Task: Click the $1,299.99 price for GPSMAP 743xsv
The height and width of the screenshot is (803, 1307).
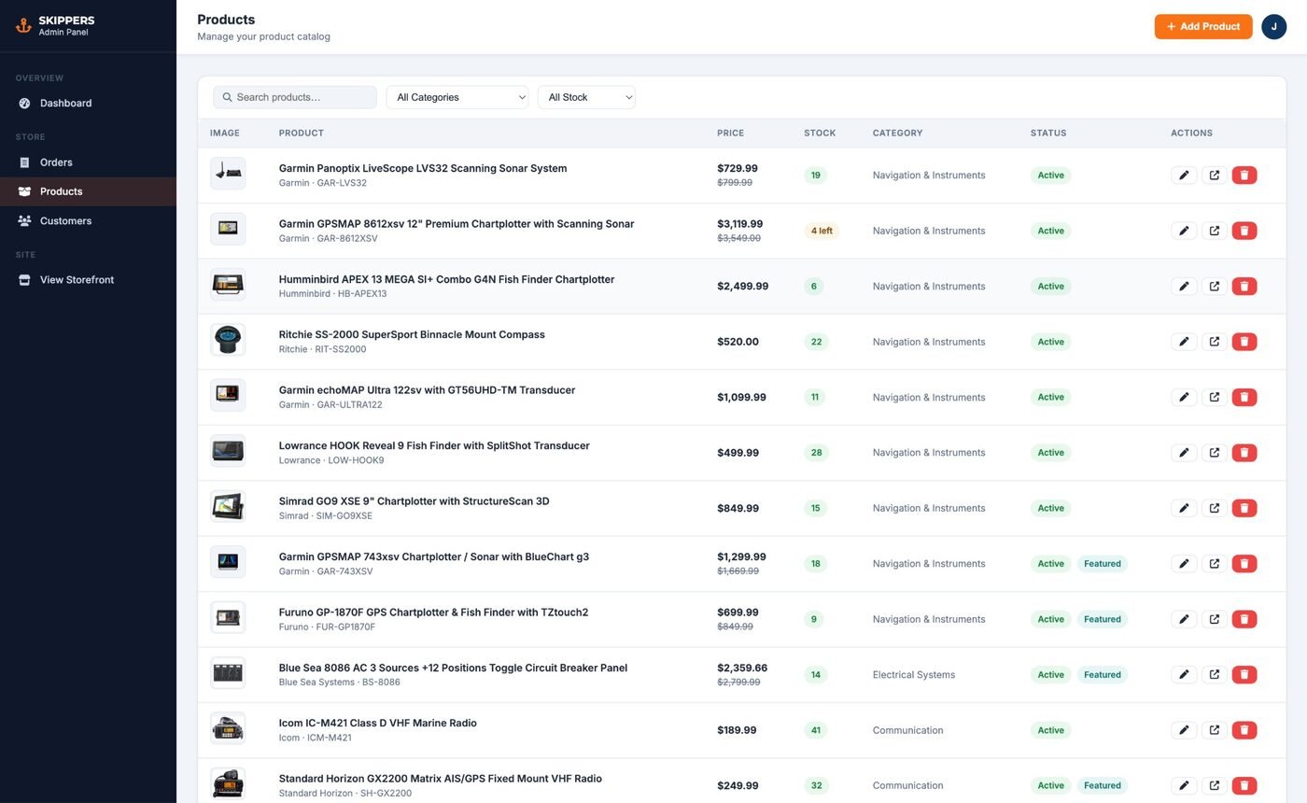Action: [x=741, y=557]
